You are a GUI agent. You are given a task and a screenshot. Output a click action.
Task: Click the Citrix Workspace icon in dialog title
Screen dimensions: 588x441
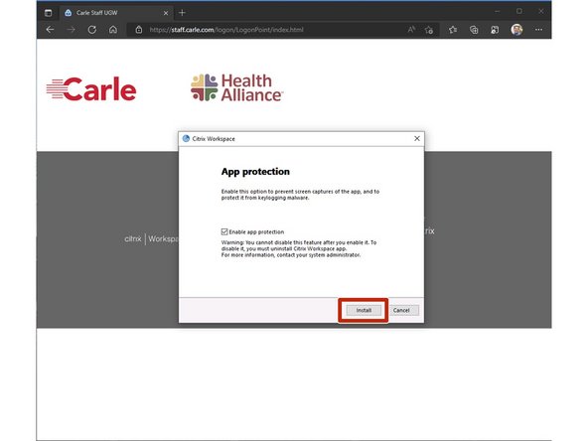[186, 138]
